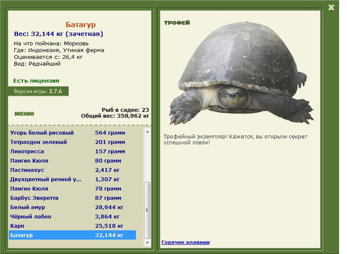This screenshot has width=347, height=254.
Task: Open the Горячие клавиши link
Action: 186,242
